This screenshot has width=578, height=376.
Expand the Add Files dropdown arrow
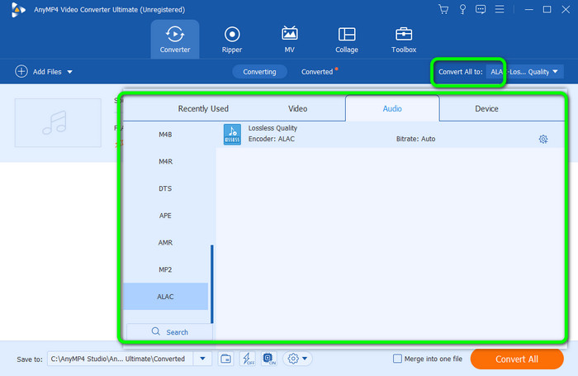coord(69,72)
